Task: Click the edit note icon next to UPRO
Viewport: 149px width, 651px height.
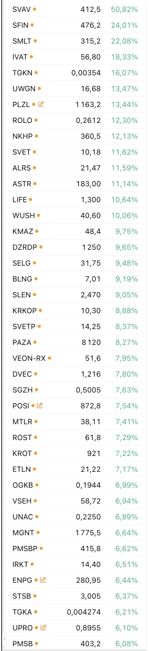Action: click(x=43, y=628)
